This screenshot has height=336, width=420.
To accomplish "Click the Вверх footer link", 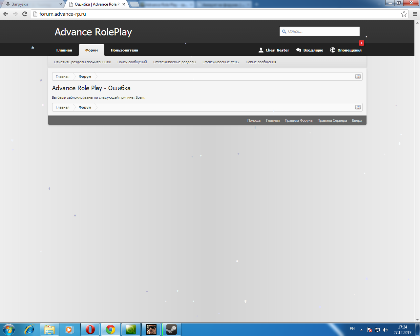I will [x=357, y=120].
